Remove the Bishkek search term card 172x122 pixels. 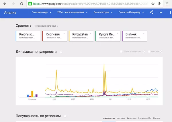(x=144, y=34)
